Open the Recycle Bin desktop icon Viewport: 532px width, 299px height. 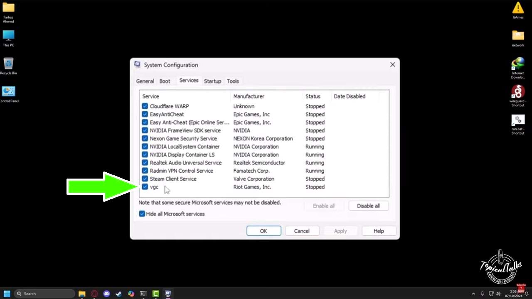click(8, 64)
